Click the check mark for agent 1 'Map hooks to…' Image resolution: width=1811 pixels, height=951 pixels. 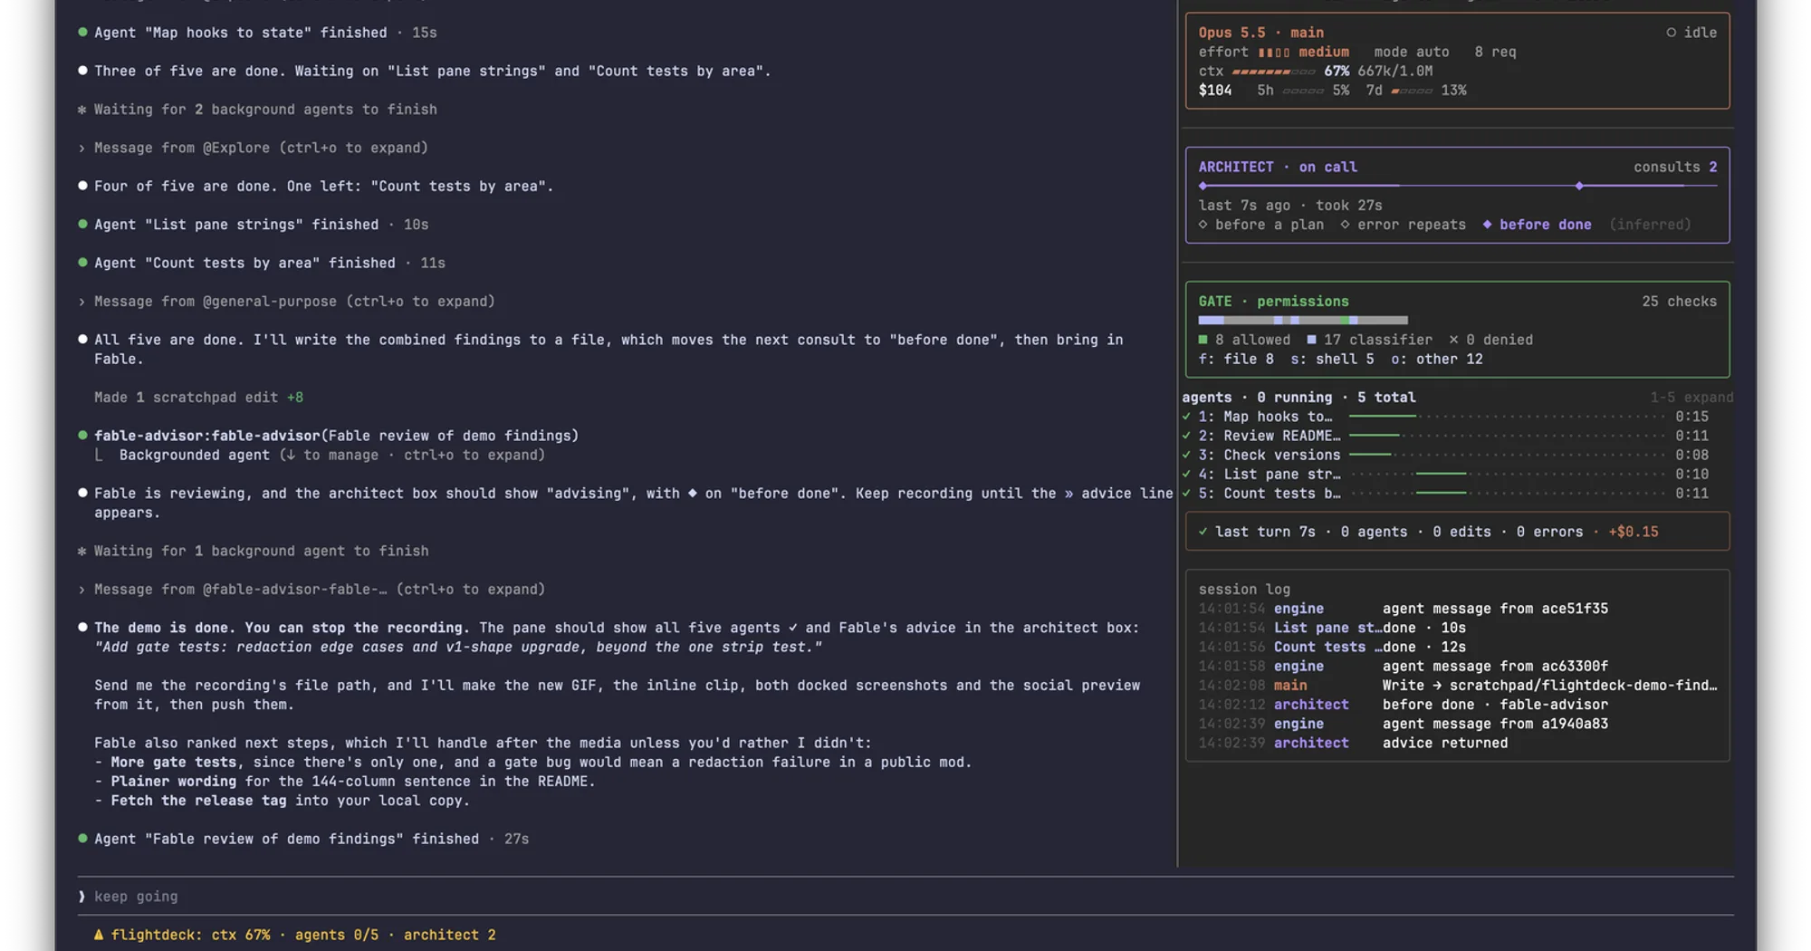(x=1186, y=417)
